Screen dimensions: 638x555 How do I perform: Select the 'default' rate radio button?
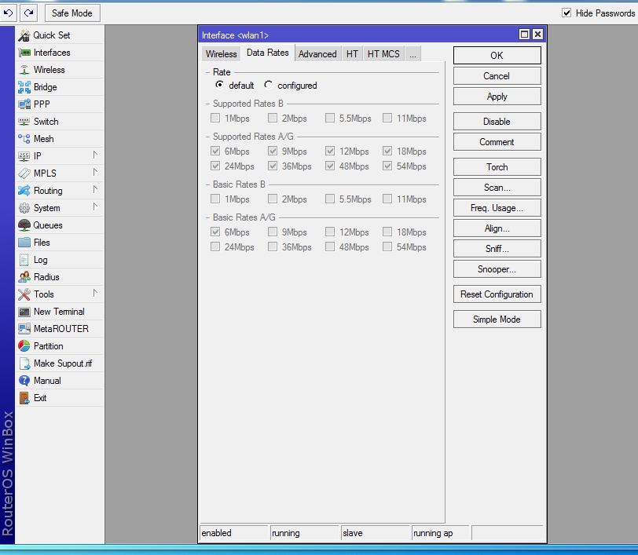(219, 85)
